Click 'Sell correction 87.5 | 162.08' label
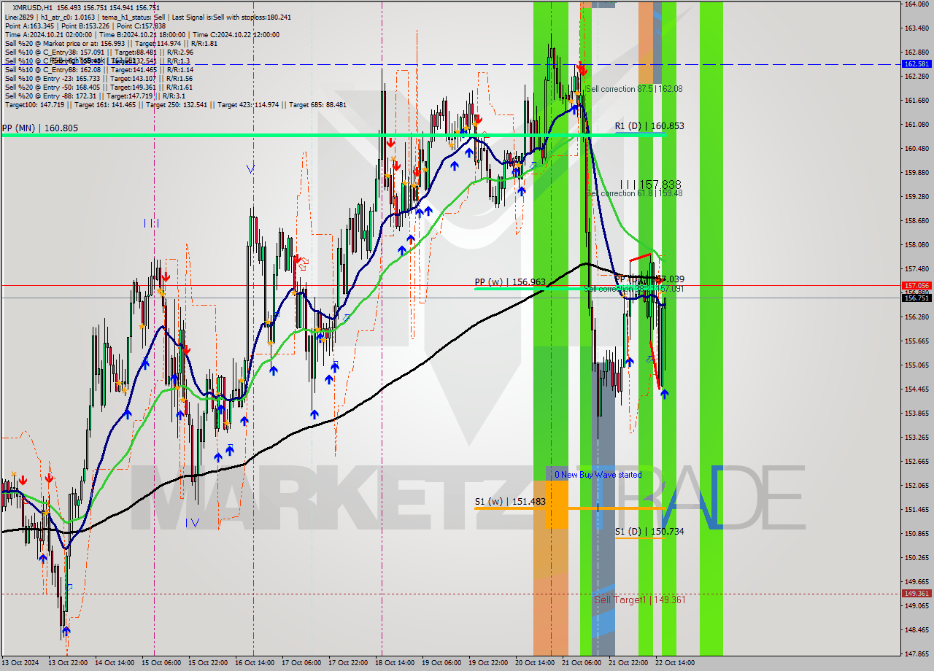 point(634,89)
